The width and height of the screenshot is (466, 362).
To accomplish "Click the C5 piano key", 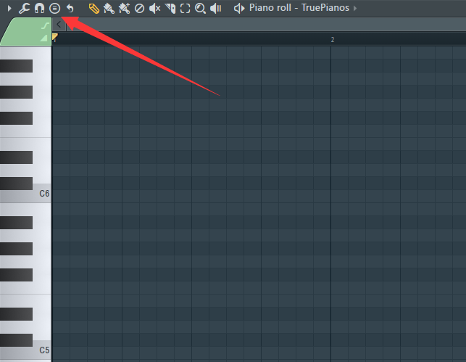I will [25, 350].
